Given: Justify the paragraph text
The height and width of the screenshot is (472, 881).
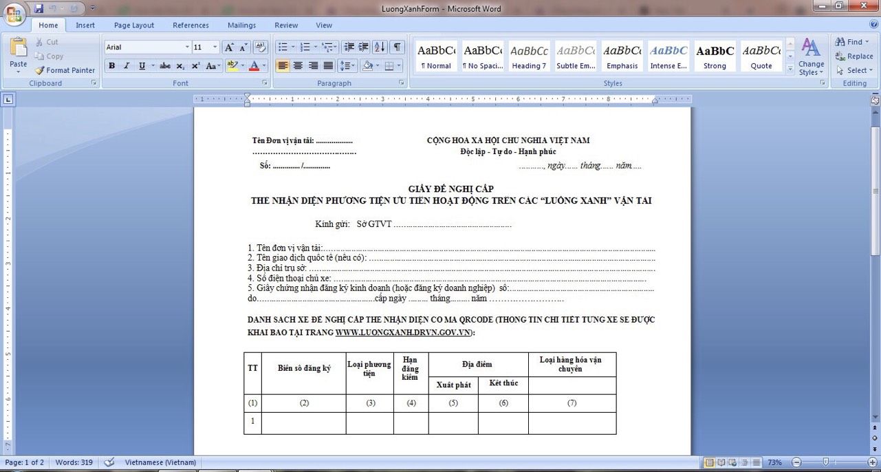Looking at the screenshot, I should click(x=328, y=66).
